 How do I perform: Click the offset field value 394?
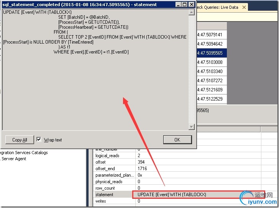pos(141,162)
